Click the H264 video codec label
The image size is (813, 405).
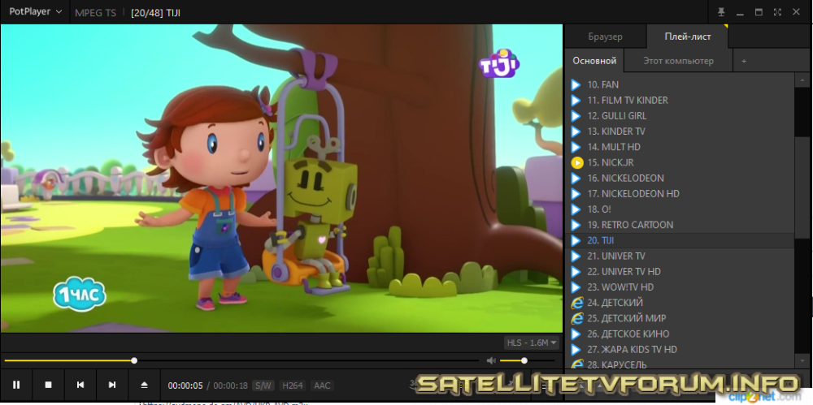pos(292,386)
